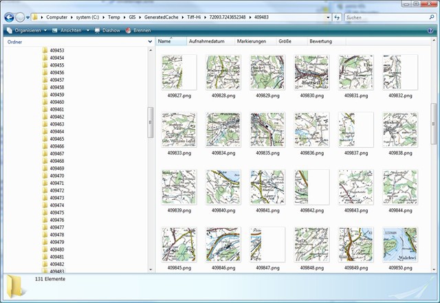Navigate to Tiff-Hi in breadcrumb path
The image size is (440, 303).
[194, 17]
